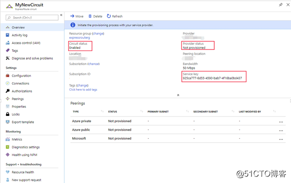Screen dimensions: 291x183
Task: Click the Peerings icon in sidebar
Action: pos(8,99)
